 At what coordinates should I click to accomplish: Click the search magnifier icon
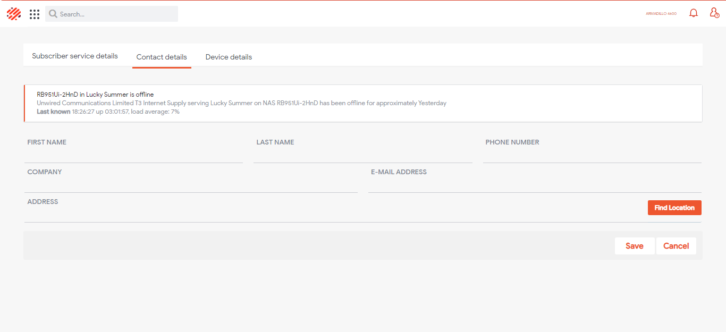(53, 14)
